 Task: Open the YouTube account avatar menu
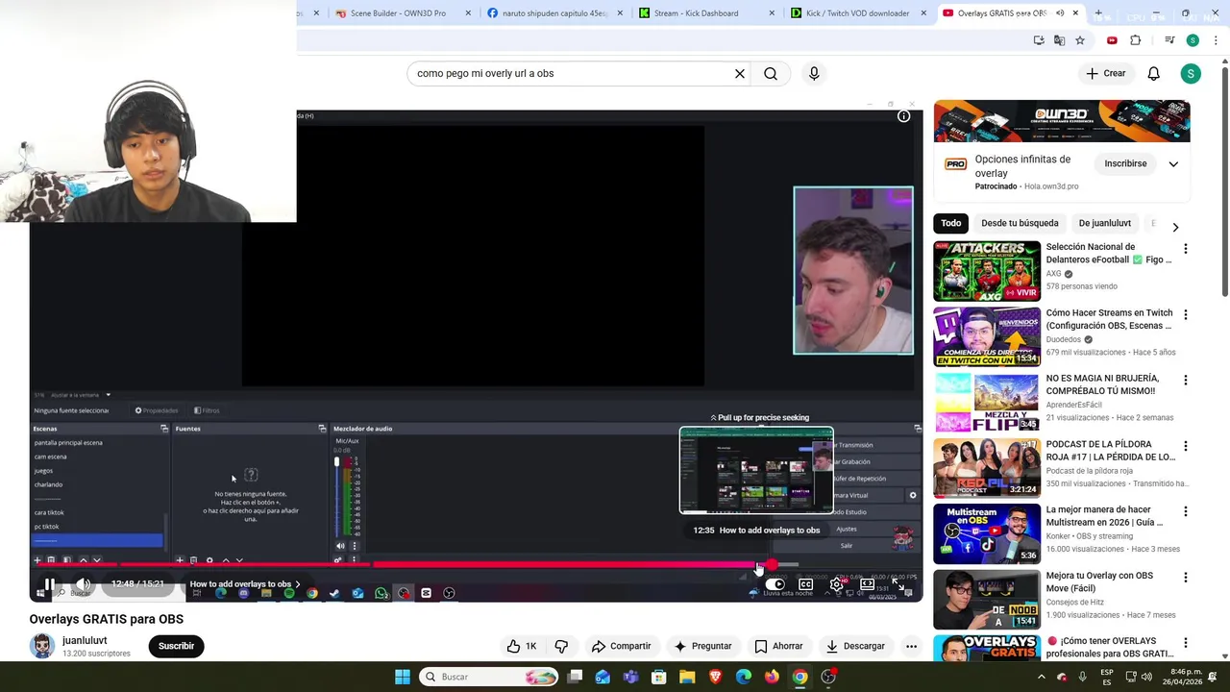tap(1191, 73)
